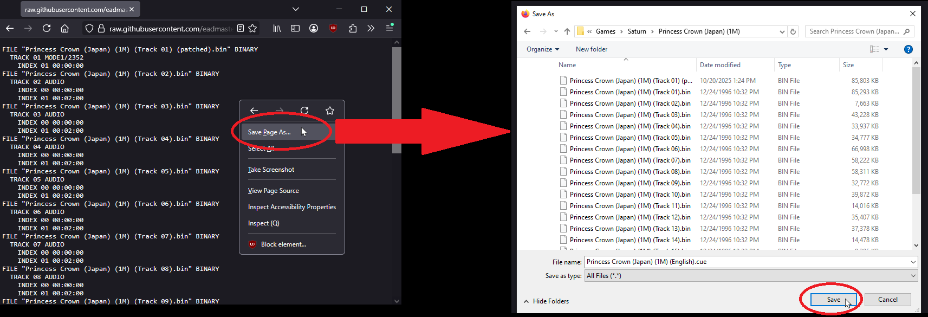Viewport: 928px width, 317px height.
Task: List all tabs dropdown arrow
Action: (295, 9)
